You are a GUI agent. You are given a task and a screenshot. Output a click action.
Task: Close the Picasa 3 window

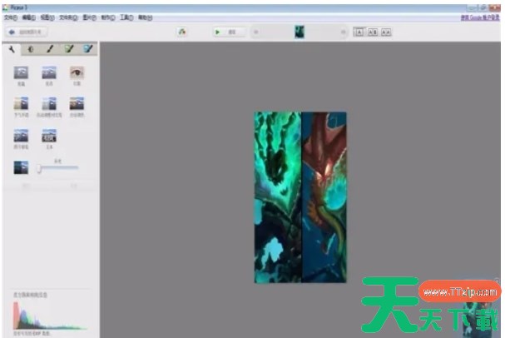click(x=494, y=7)
